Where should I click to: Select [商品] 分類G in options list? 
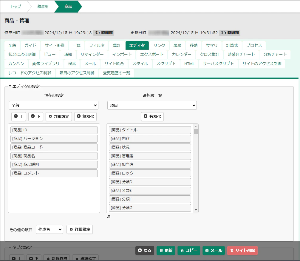point(150,208)
